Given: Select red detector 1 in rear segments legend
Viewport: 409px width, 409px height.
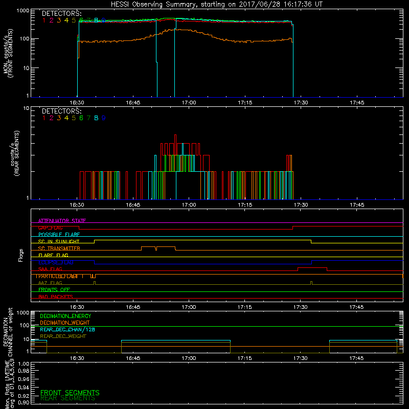Looking at the screenshot, I should pos(44,118).
